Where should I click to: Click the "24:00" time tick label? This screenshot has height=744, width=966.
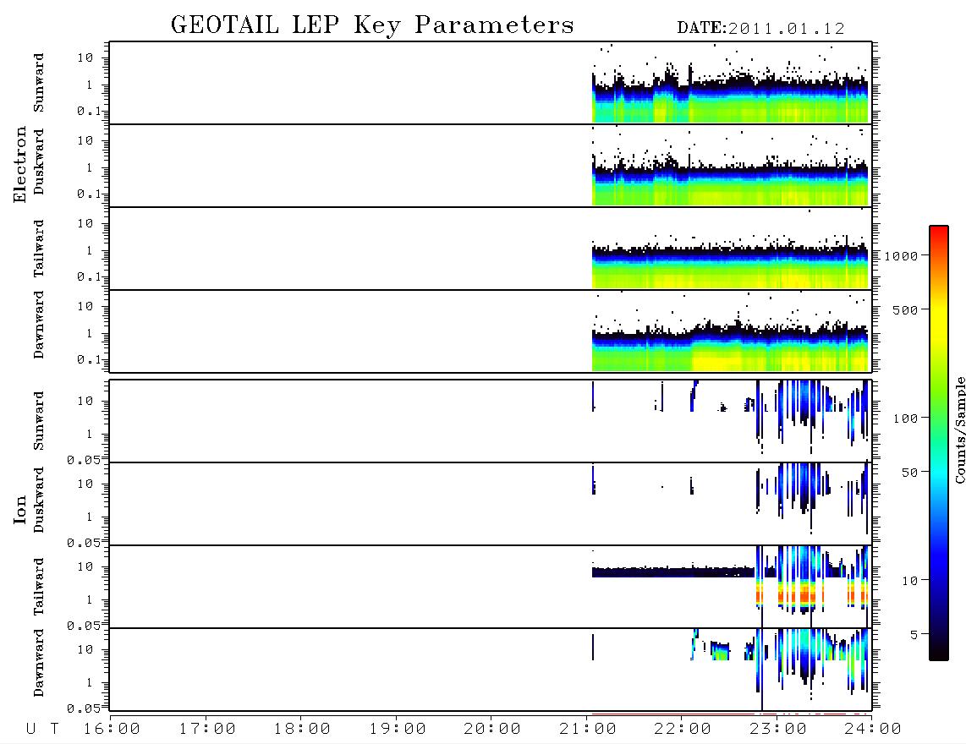(874, 730)
